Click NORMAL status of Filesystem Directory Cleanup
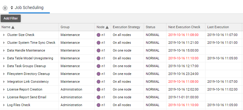 152,74
